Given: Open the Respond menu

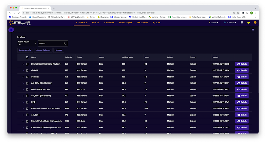Looking at the screenshot, I should [x=142, y=23].
